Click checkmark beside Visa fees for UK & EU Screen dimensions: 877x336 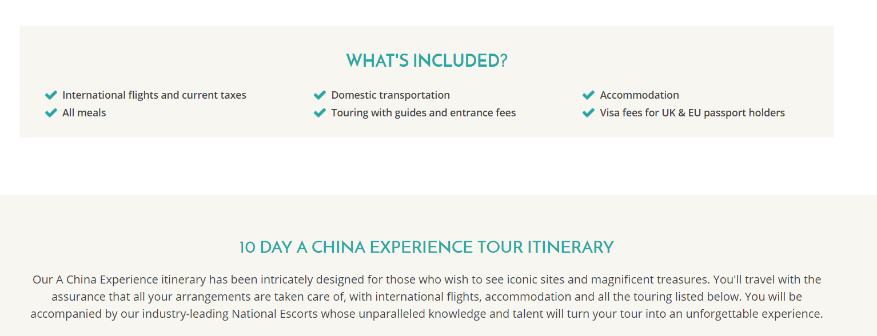tap(588, 112)
